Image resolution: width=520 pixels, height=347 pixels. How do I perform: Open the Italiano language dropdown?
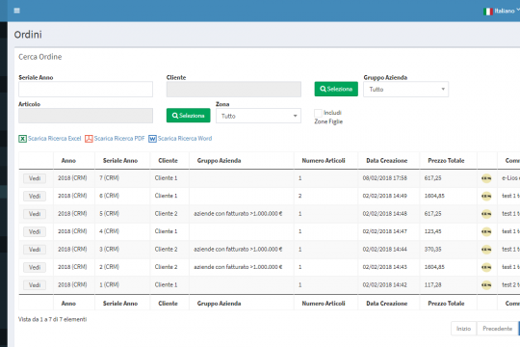coord(507,11)
